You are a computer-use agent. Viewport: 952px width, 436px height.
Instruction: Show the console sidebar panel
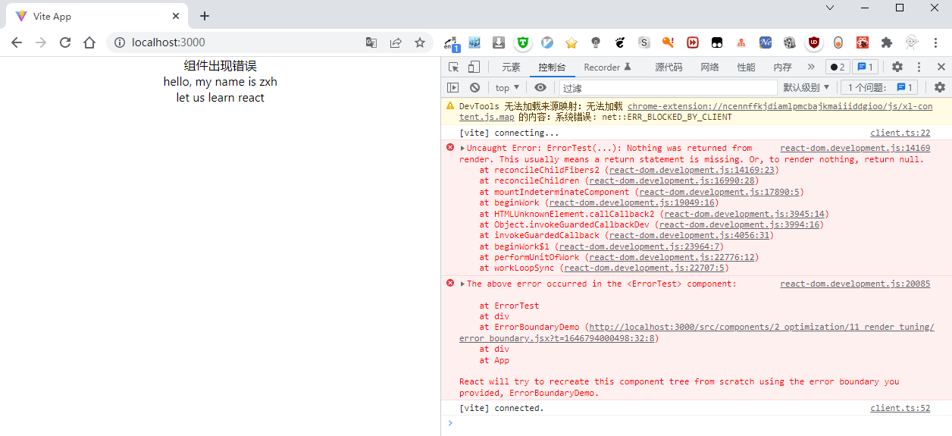coord(453,88)
